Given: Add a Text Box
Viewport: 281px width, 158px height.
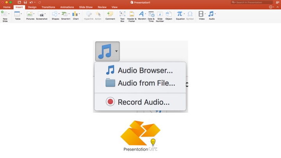Looking at the screenshot, I should [122, 15].
